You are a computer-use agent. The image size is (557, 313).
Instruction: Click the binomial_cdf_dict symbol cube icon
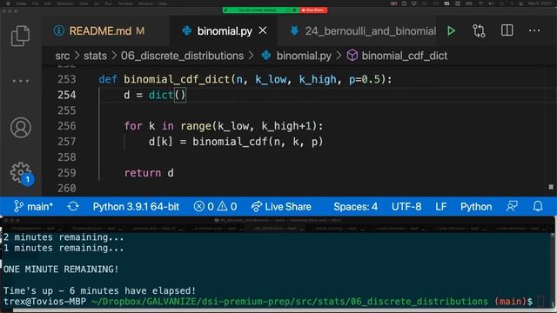[352, 56]
